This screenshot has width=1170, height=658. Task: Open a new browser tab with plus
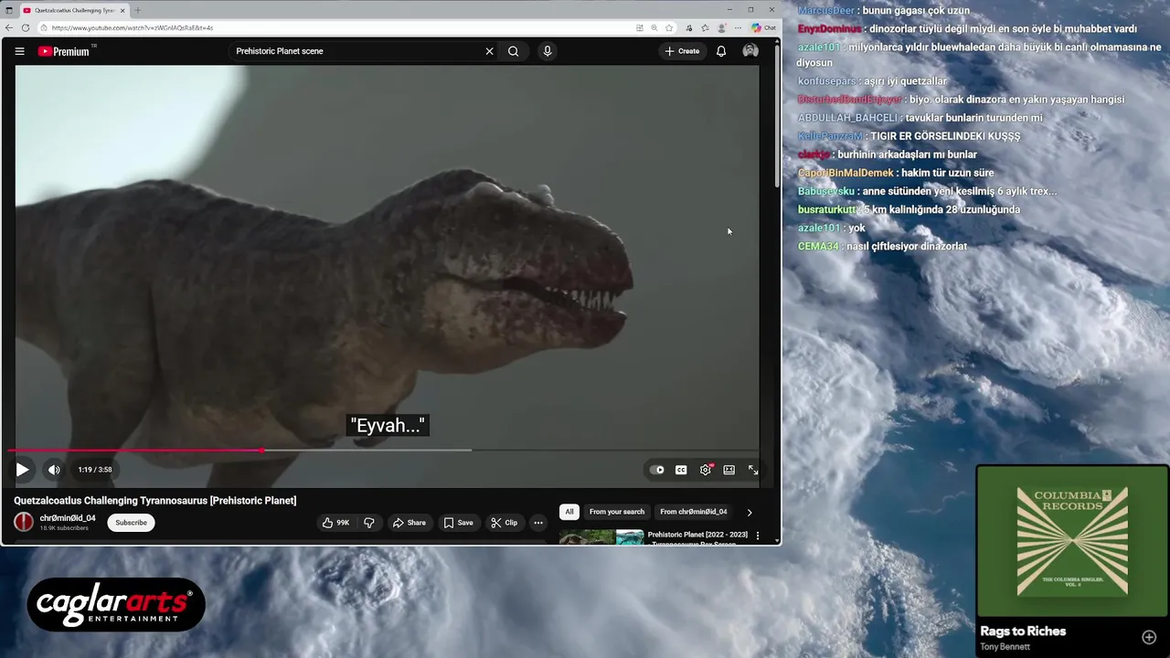click(137, 10)
